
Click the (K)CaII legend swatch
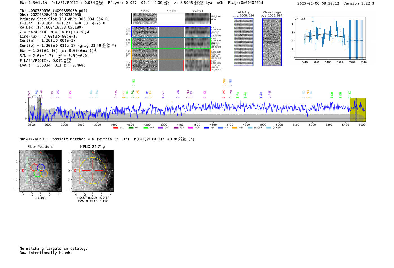coord(250,128)
